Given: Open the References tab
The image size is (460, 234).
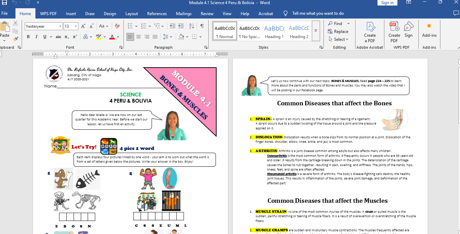Looking at the screenshot, I should 157,14.
